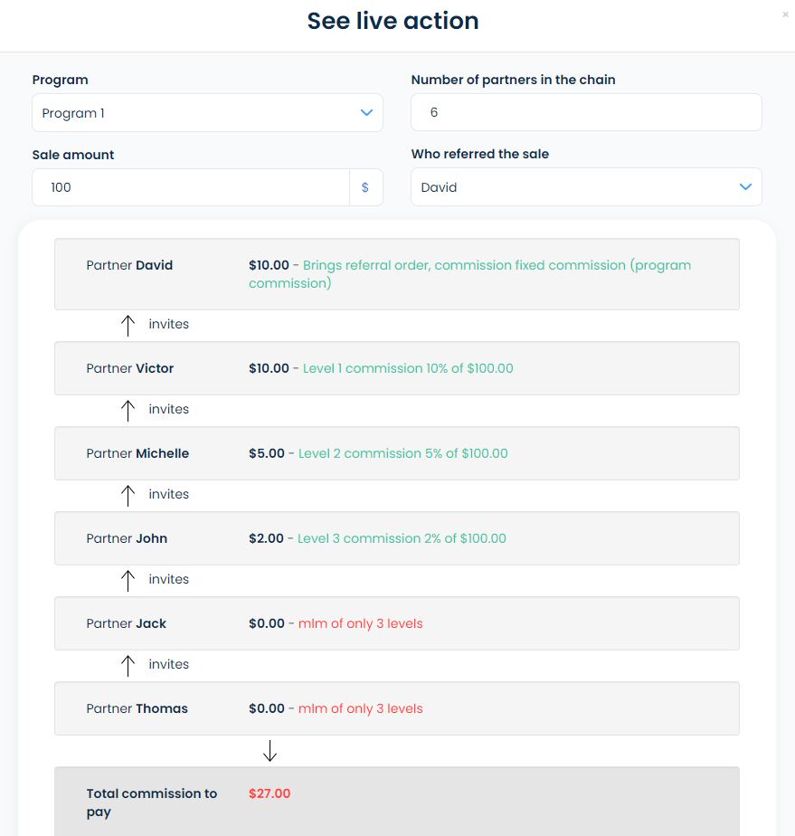Click the dollar sign currency icon
The height and width of the screenshot is (836, 795).
pos(365,187)
